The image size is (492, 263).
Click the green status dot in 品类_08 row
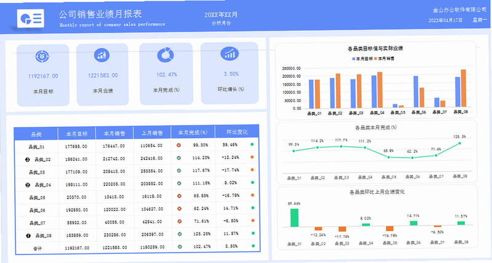pyautogui.click(x=253, y=234)
